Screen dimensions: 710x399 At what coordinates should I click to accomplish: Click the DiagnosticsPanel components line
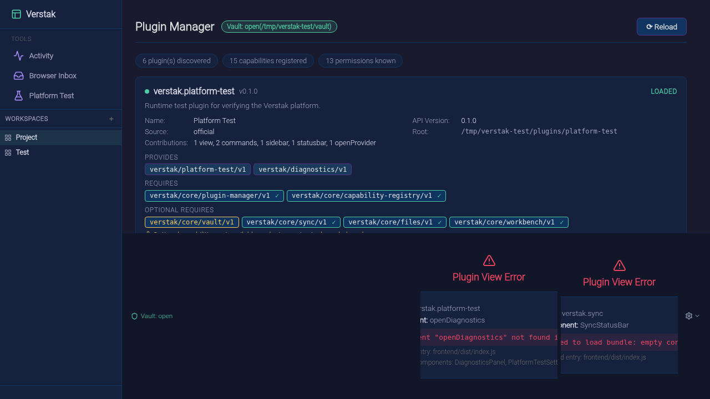[x=489, y=362]
